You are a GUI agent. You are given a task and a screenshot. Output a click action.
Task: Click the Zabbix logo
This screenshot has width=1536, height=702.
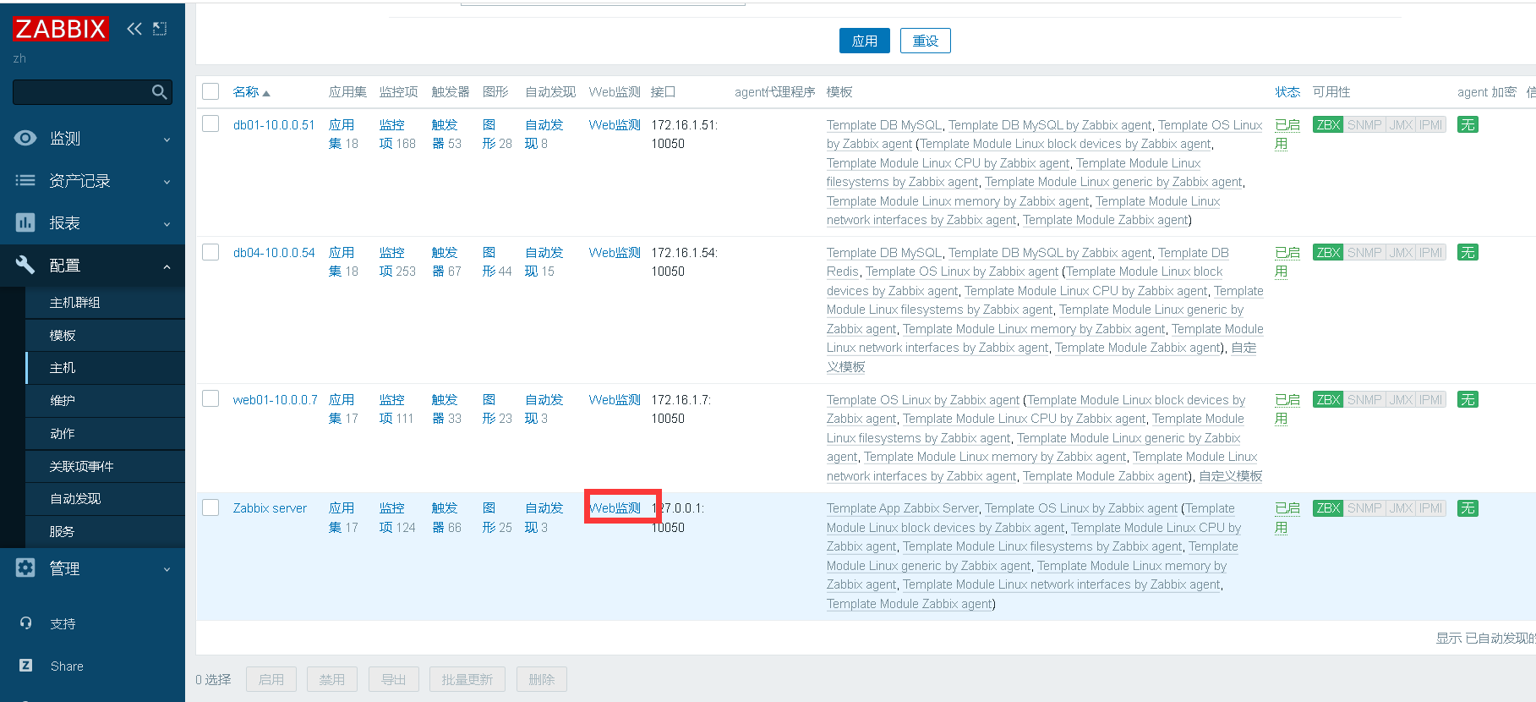click(61, 29)
